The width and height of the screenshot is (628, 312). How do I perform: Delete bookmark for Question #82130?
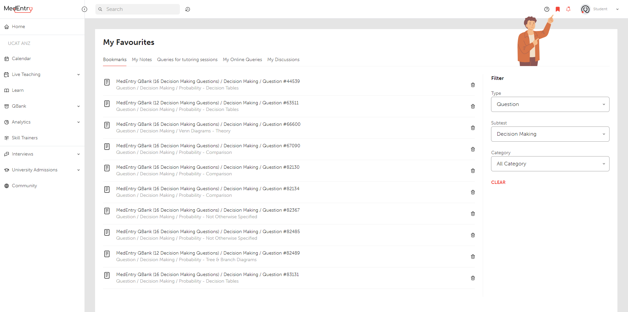coord(473,171)
